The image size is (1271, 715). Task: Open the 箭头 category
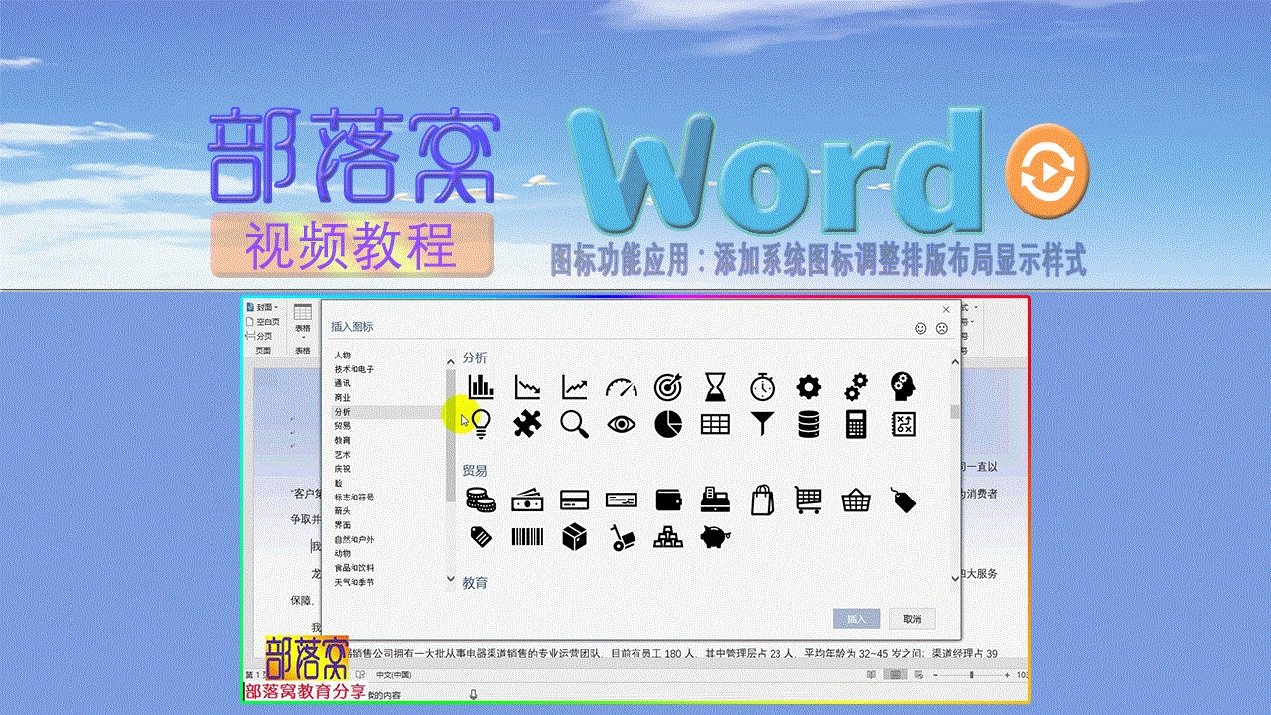point(342,510)
